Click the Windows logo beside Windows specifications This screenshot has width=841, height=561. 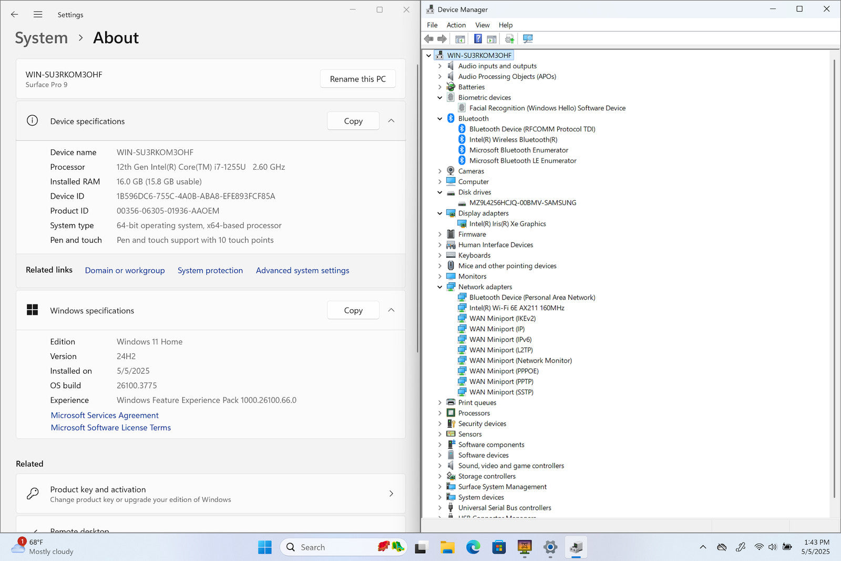pyautogui.click(x=33, y=310)
